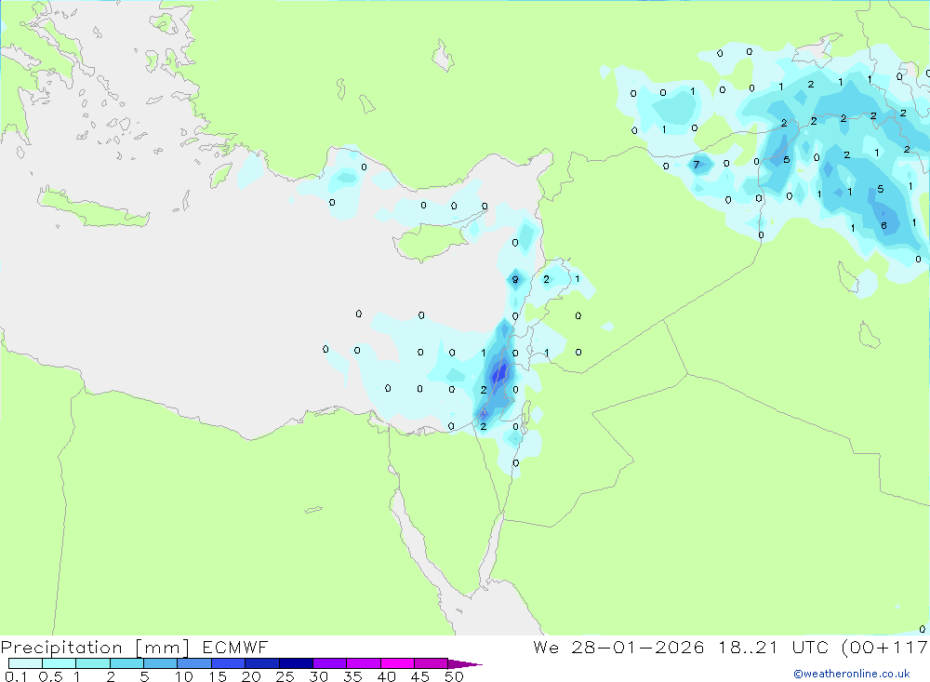Screen dimensions: 930x682
Task: Click the dark blue precipitation maximum on the Israel coast
Action: pos(499,374)
